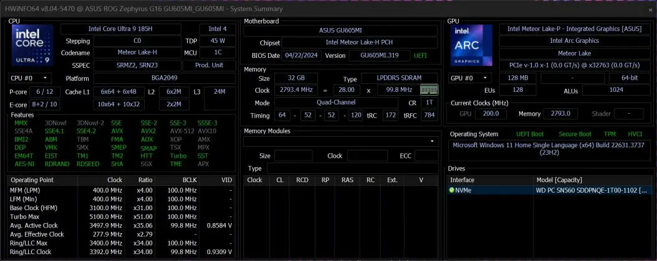Click the Cache L1 value 6x64 + 6x48
Image resolution: width=657 pixels, height=261 pixels.
coord(118,92)
